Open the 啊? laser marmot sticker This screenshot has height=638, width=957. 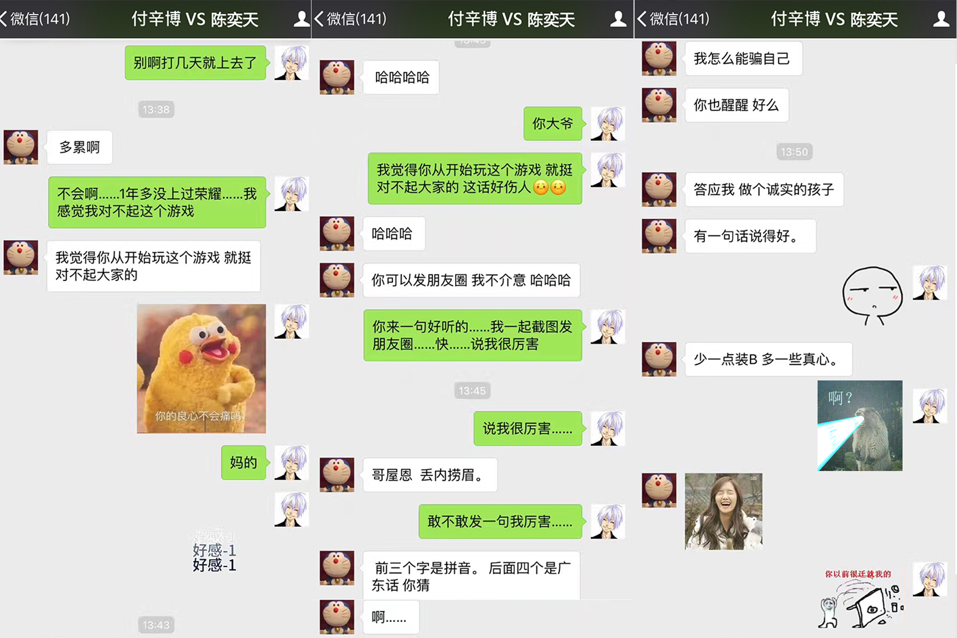click(860, 426)
